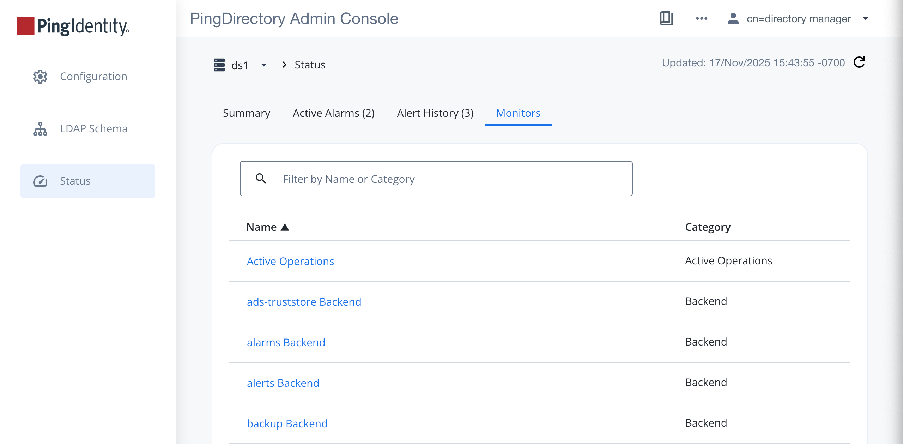Open the more options ellipsis menu
The width and height of the screenshot is (903, 444).
click(701, 19)
